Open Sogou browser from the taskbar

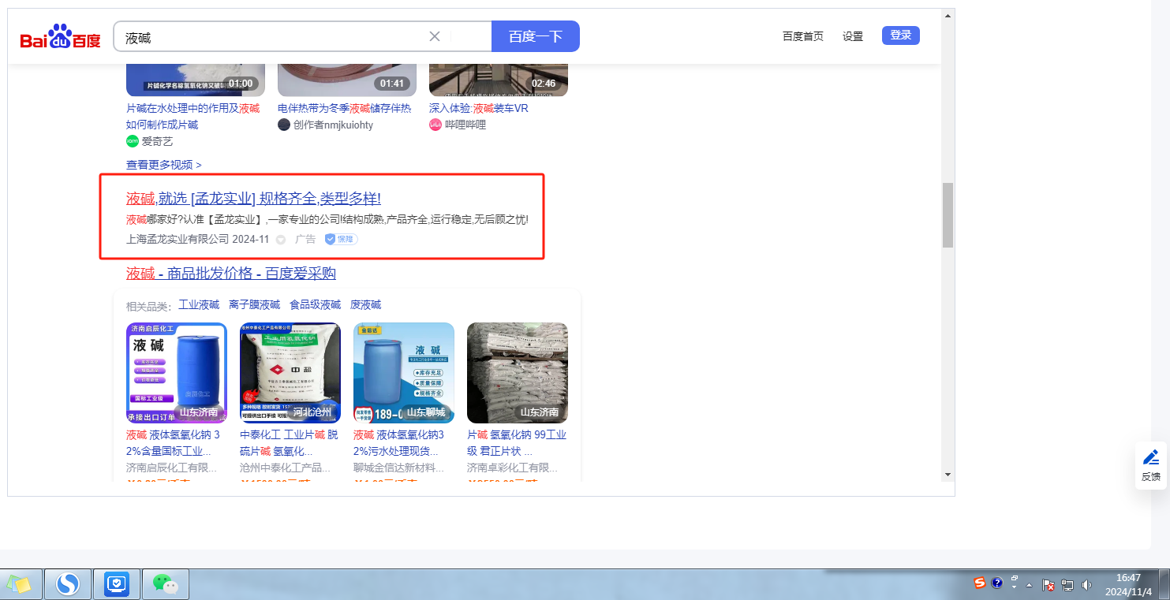tap(68, 584)
